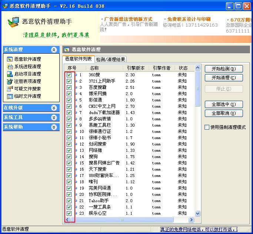Click the blue bullet icon beside 搜狗
253x234 pixels.
click(x=76, y=156)
